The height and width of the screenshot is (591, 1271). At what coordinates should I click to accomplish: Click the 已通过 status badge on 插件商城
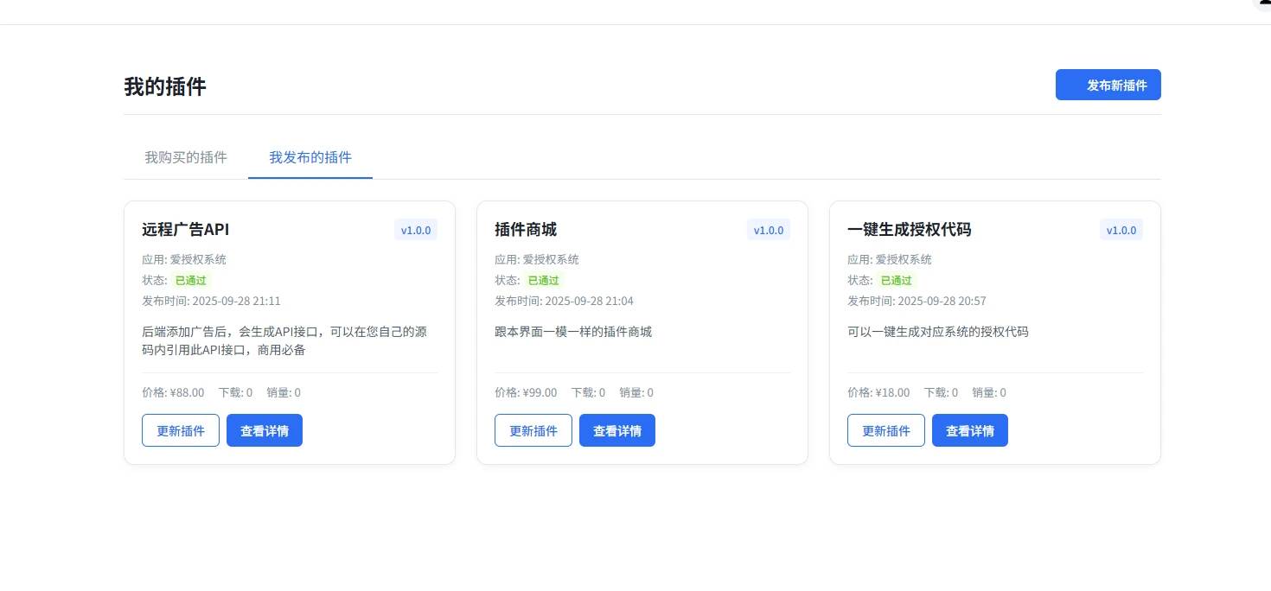543,280
